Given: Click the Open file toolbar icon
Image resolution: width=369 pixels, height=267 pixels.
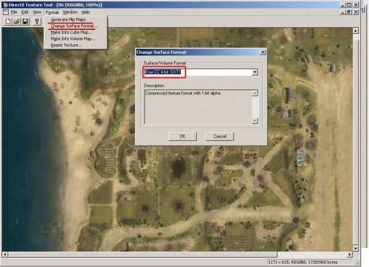Looking at the screenshot, I should click(x=17, y=21).
